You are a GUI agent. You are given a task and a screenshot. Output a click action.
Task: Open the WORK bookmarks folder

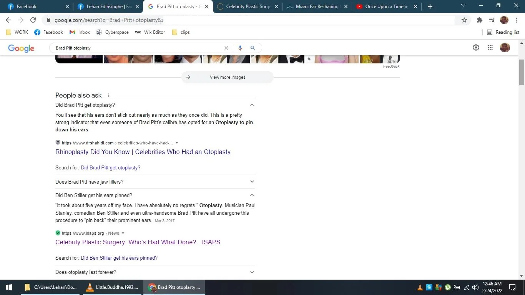tap(17, 32)
